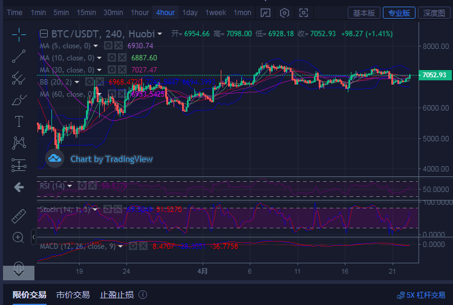
Task: Switch to 15min timeframe
Action: point(86,13)
